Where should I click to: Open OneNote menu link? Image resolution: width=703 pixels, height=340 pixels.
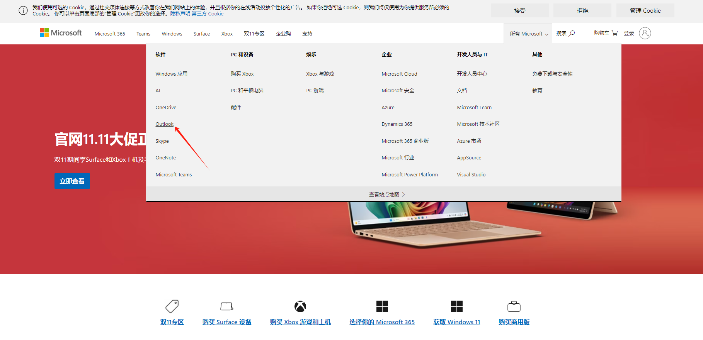[x=166, y=157]
